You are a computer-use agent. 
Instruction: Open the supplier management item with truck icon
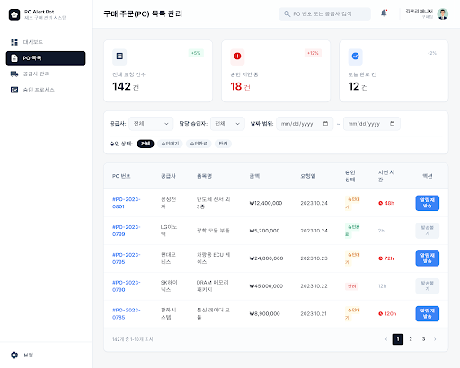[x=46, y=74]
